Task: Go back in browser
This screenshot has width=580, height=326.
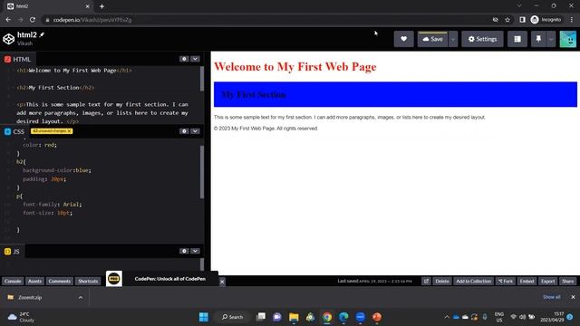Action: click(8, 20)
